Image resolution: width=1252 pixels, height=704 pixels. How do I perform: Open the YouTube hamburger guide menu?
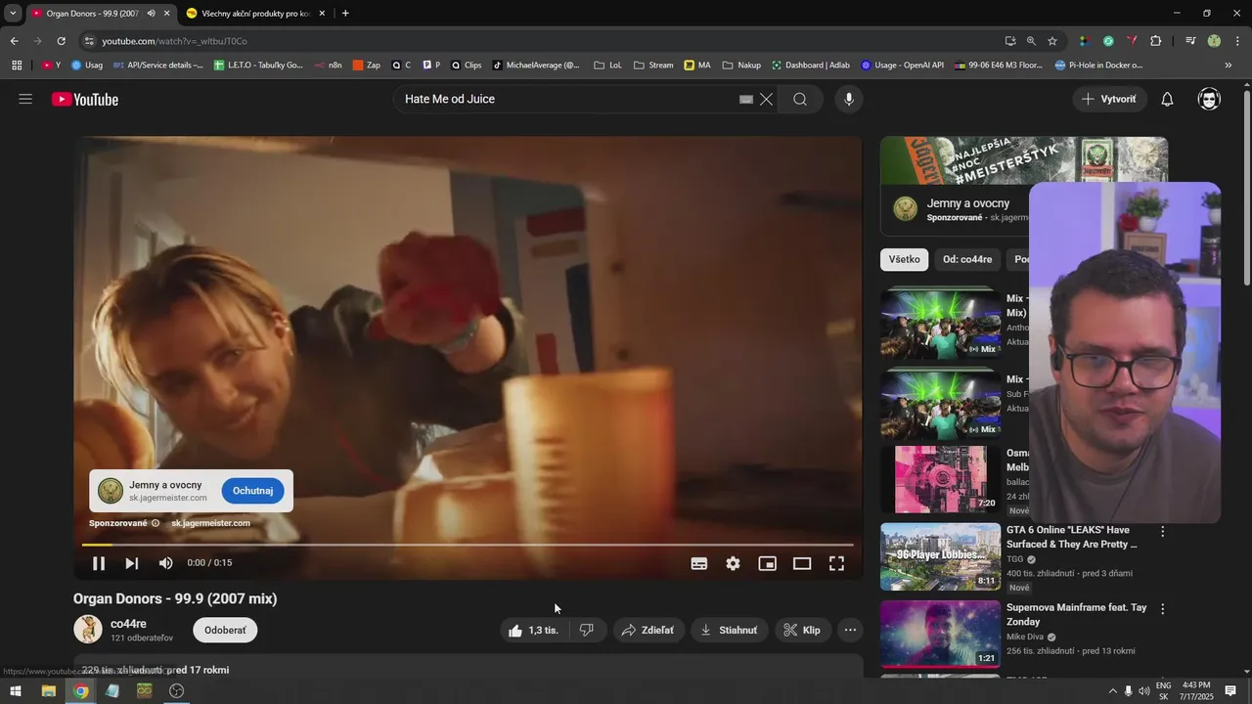coord(25,99)
